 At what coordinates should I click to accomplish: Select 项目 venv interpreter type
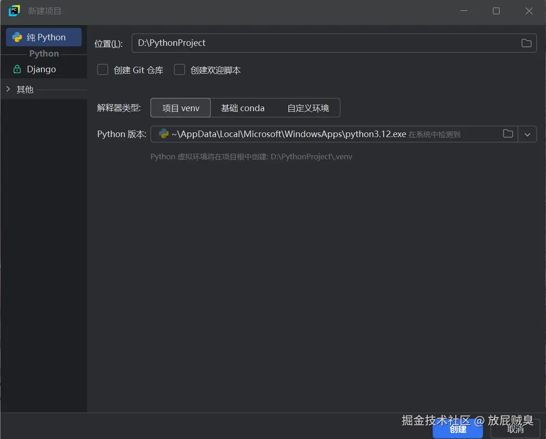click(180, 107)
